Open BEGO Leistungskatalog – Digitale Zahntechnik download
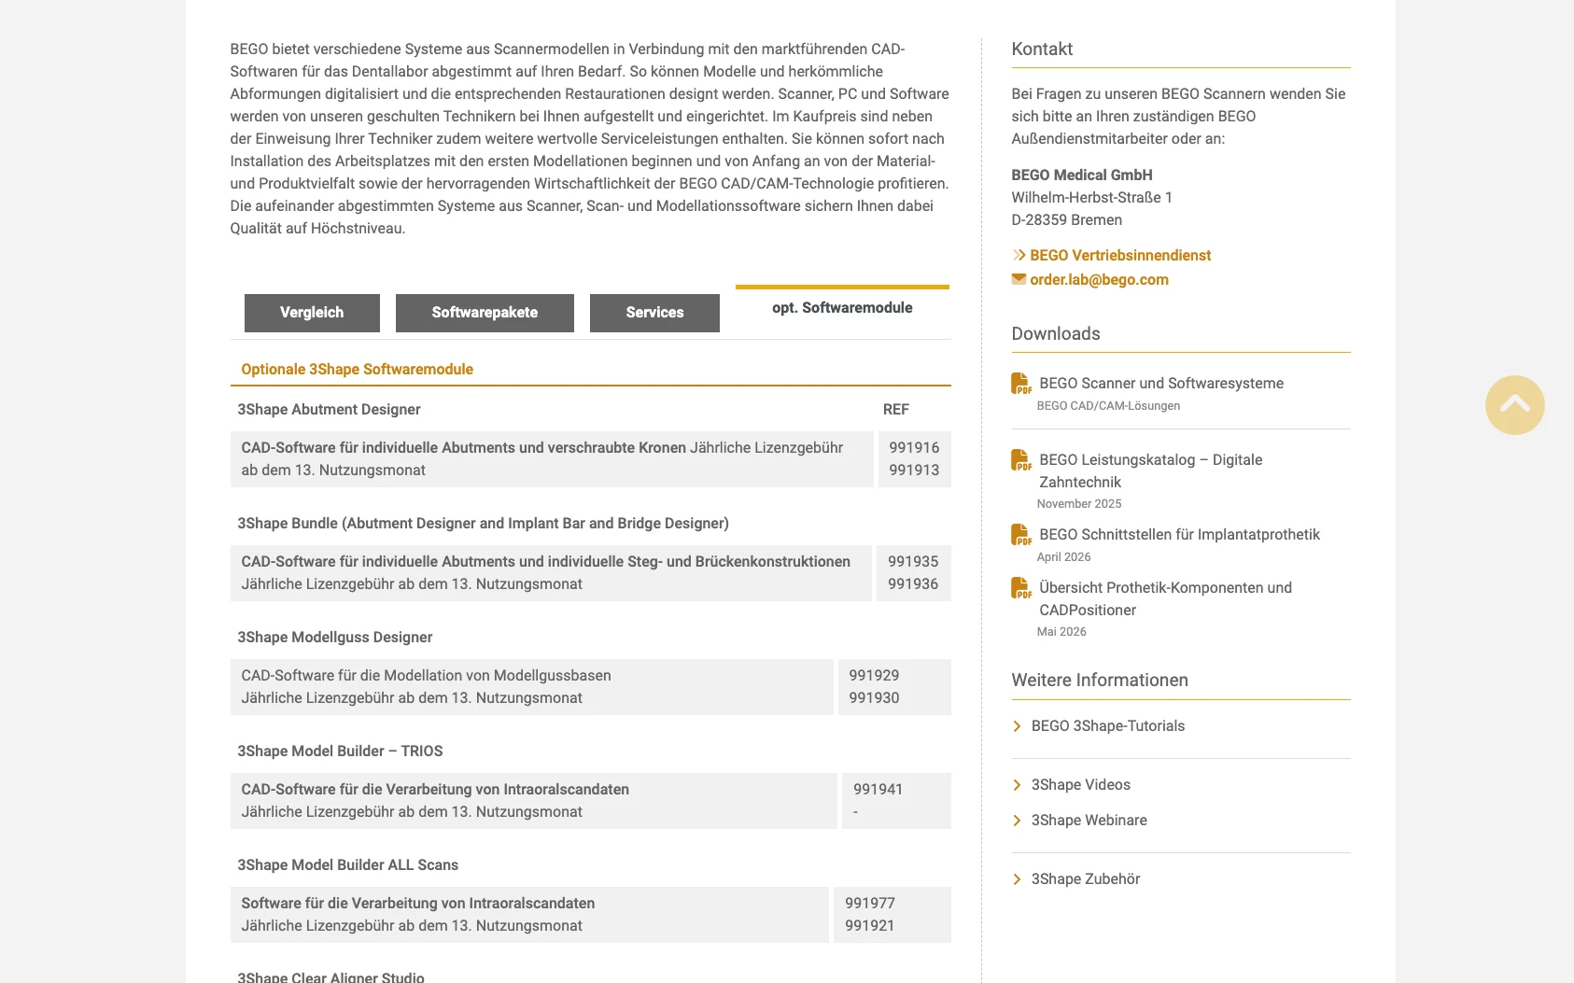The width and height of the screenshot is (1574, 983). click(x=1150, y=470)
